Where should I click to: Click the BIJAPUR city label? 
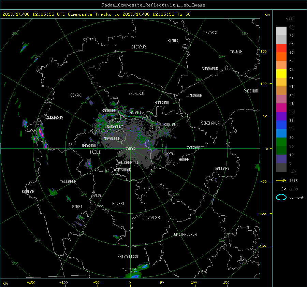pos(138,47)
